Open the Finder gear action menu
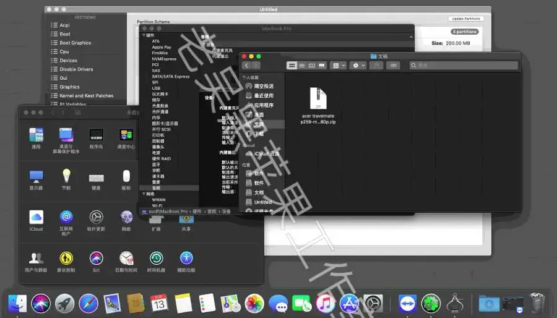The width and height of the screenshot is (557, 318). [357, 66]
